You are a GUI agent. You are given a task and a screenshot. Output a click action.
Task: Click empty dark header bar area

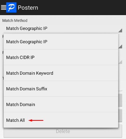click(81, 8)
